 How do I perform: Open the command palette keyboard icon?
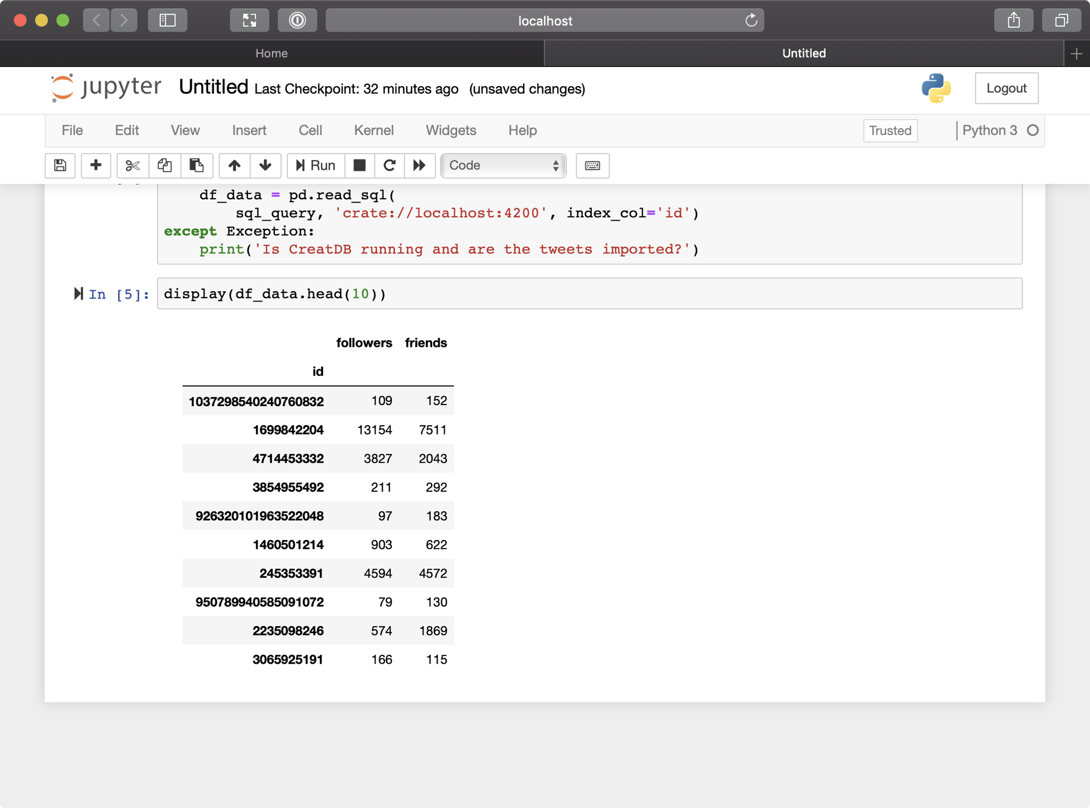pos(592,166)
